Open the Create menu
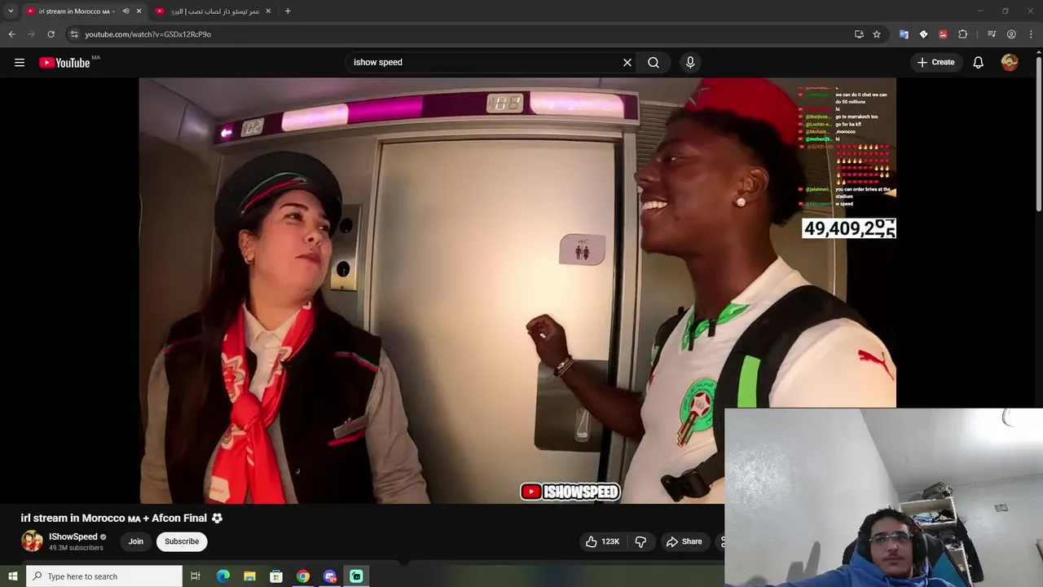Screen dimensions: 1043x587 click(935, 62)
